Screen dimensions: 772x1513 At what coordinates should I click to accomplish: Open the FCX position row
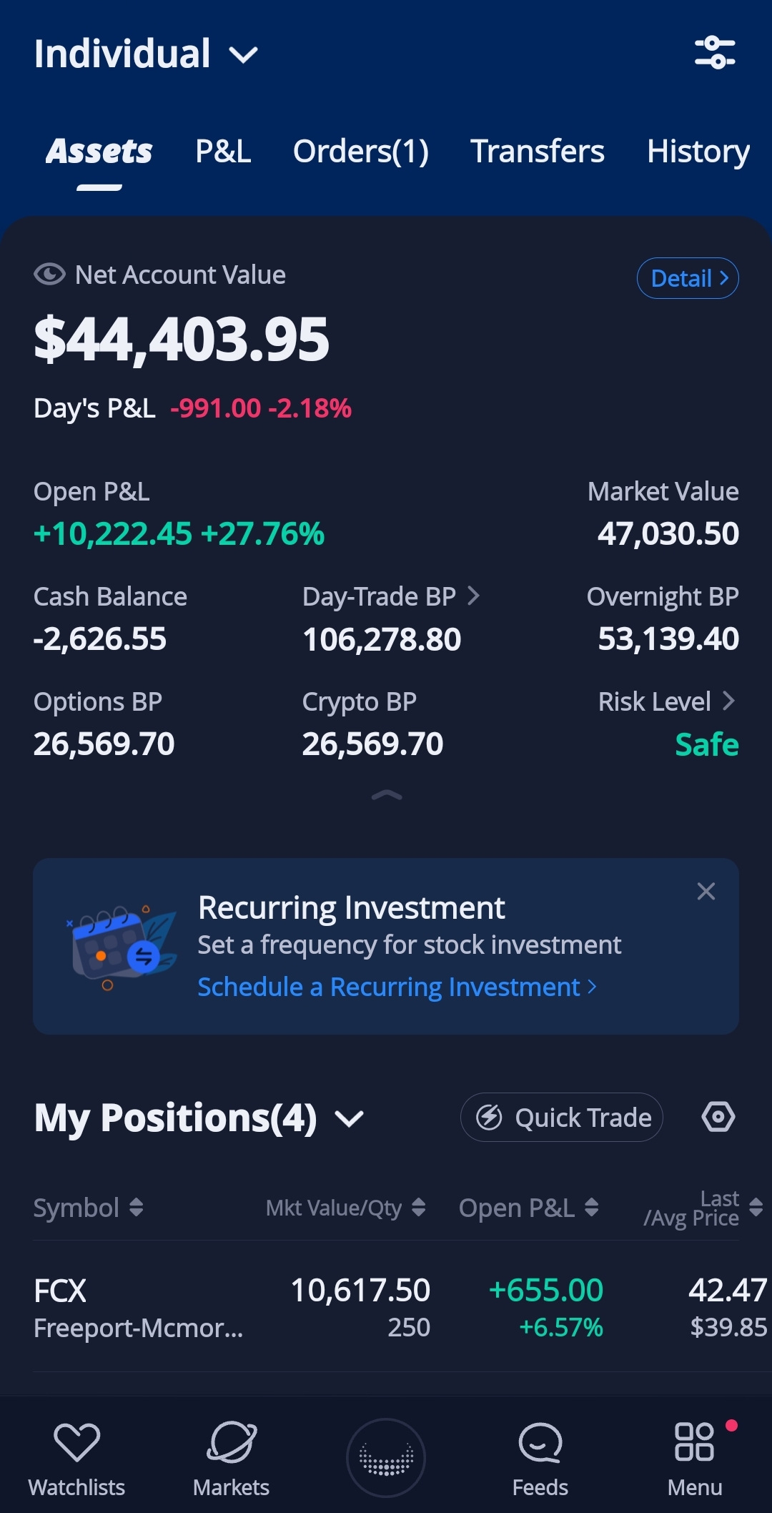pos(386,1307)
